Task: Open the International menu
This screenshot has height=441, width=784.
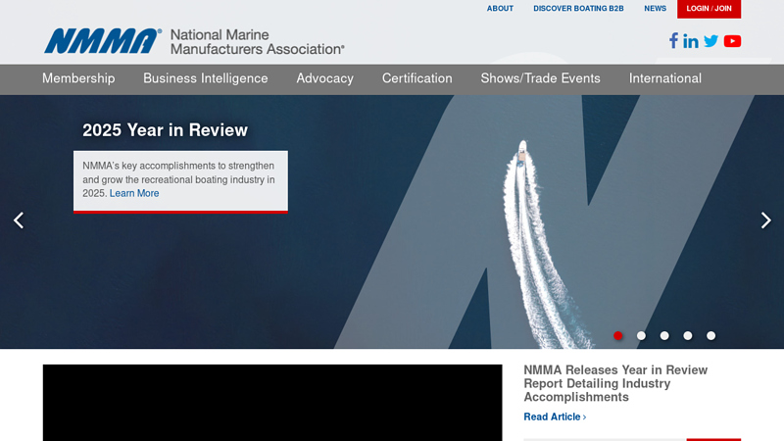Action: (x=665, y=78)
